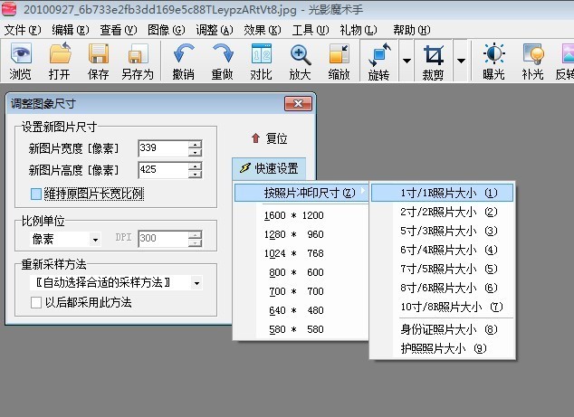574x417 pixels.
Task: Open the 自动选择合适的采样方法 dropdown
Action: pos(196,283)
